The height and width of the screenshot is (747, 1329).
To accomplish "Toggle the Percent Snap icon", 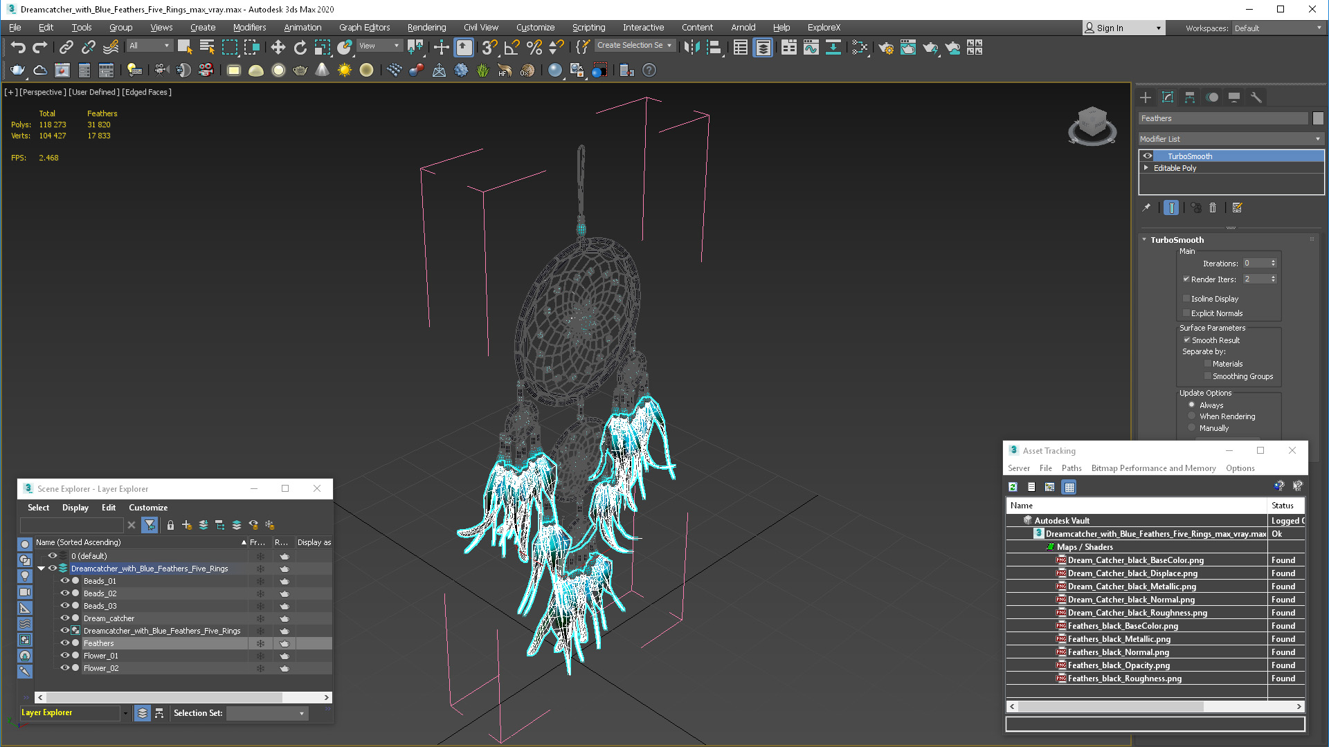I will [x=534, y=47].
